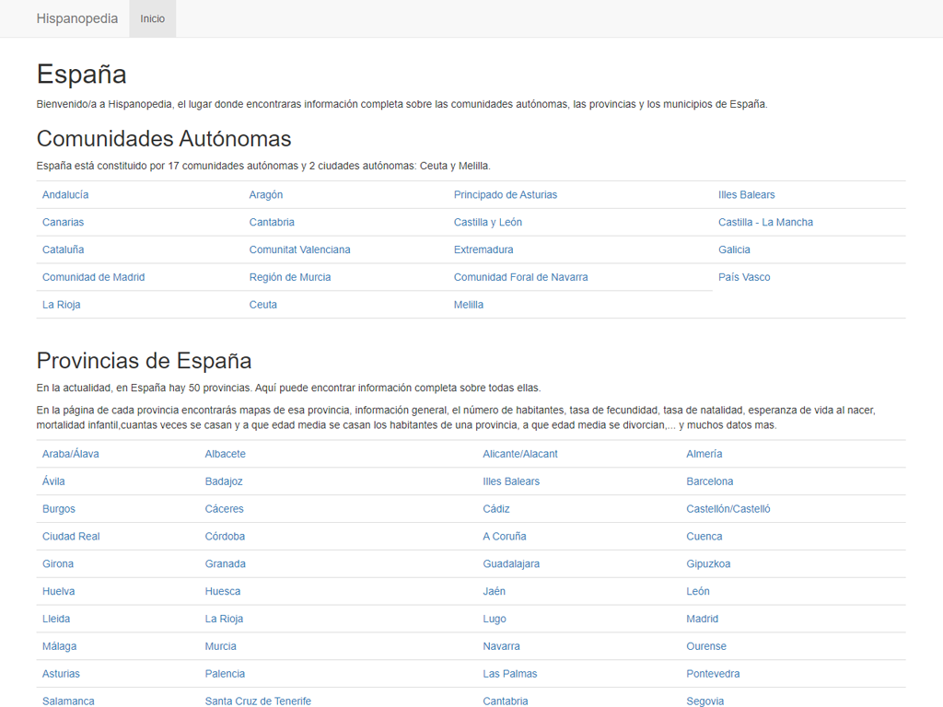
Task: Visit the Barcelona province page
Action: 710,482
